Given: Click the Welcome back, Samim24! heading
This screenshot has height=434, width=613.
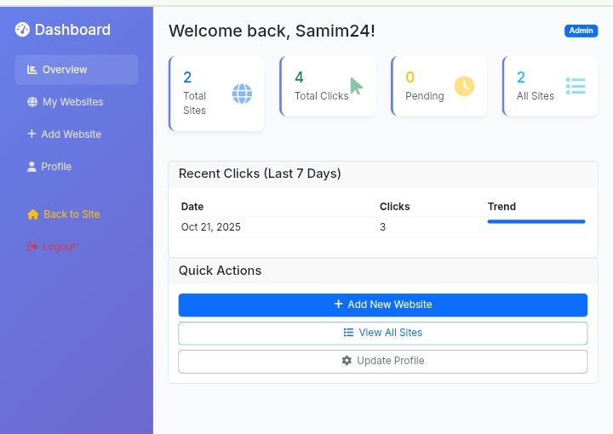Looking at the screenshot, I should 272,31.
